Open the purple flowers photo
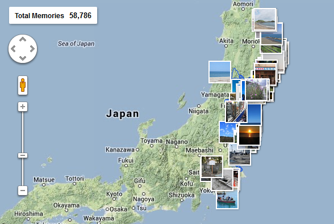This screenshot has width=334, height=224. [256, 90]
